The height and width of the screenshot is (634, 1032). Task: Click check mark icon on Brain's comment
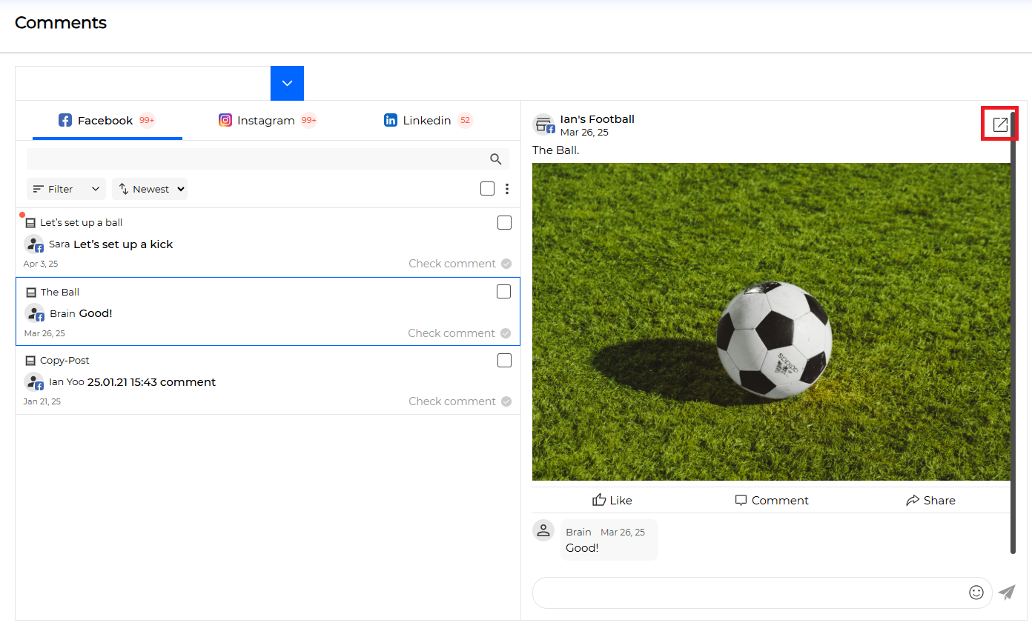coord(506,333)
